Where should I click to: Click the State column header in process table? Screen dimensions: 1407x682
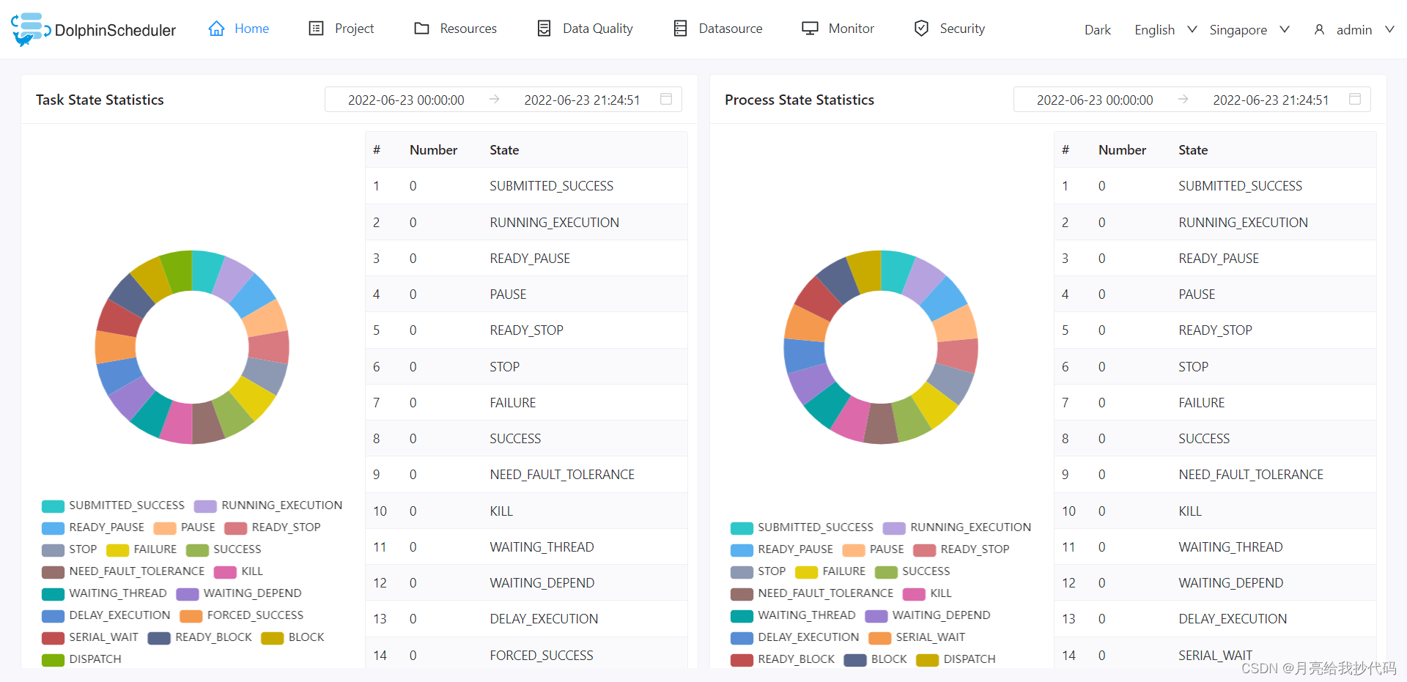[1193, 150]
